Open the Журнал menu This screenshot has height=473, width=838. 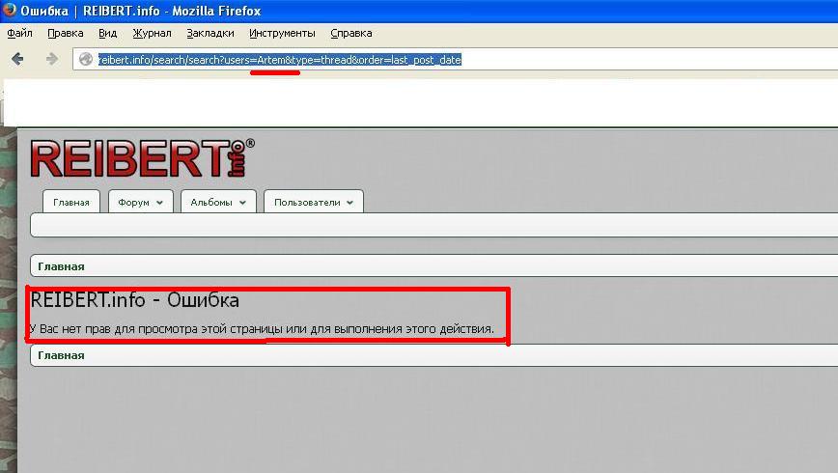(152, 33)
